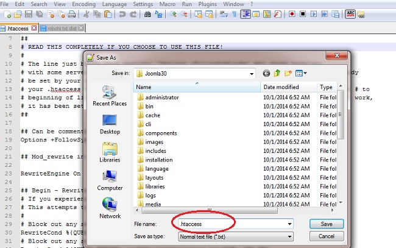This screenshot has height=248, width=396.
Task: Switch to the robots.txt.dist tab
Action: coord(62,28)
